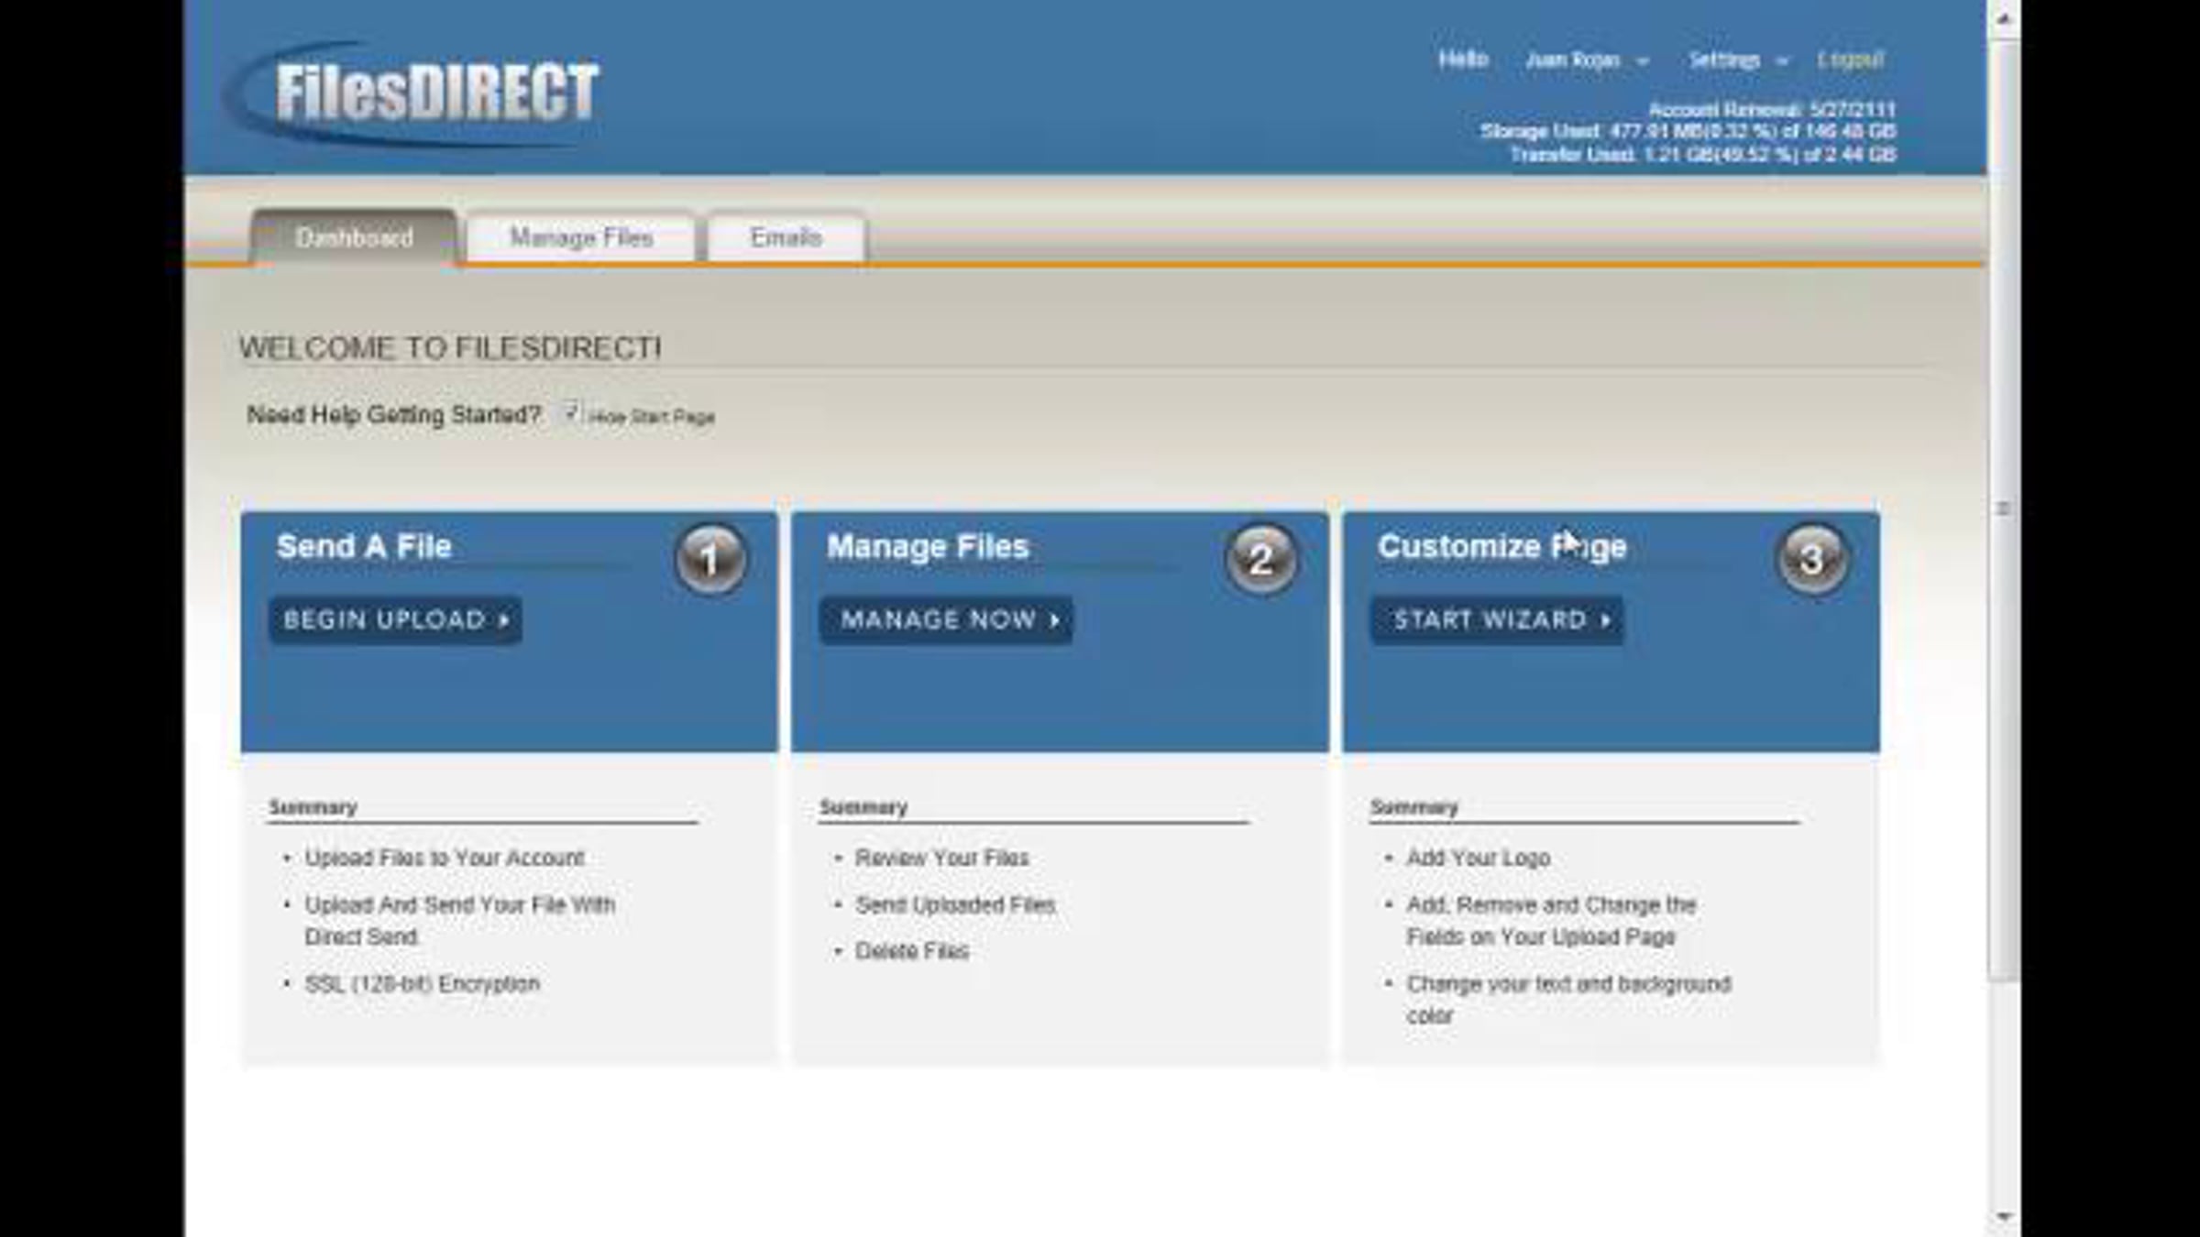Image resolution: width=2200 pixels, height=1237 pixels.
Task: Click the Logout link
Action: (x=1850, y=60)
